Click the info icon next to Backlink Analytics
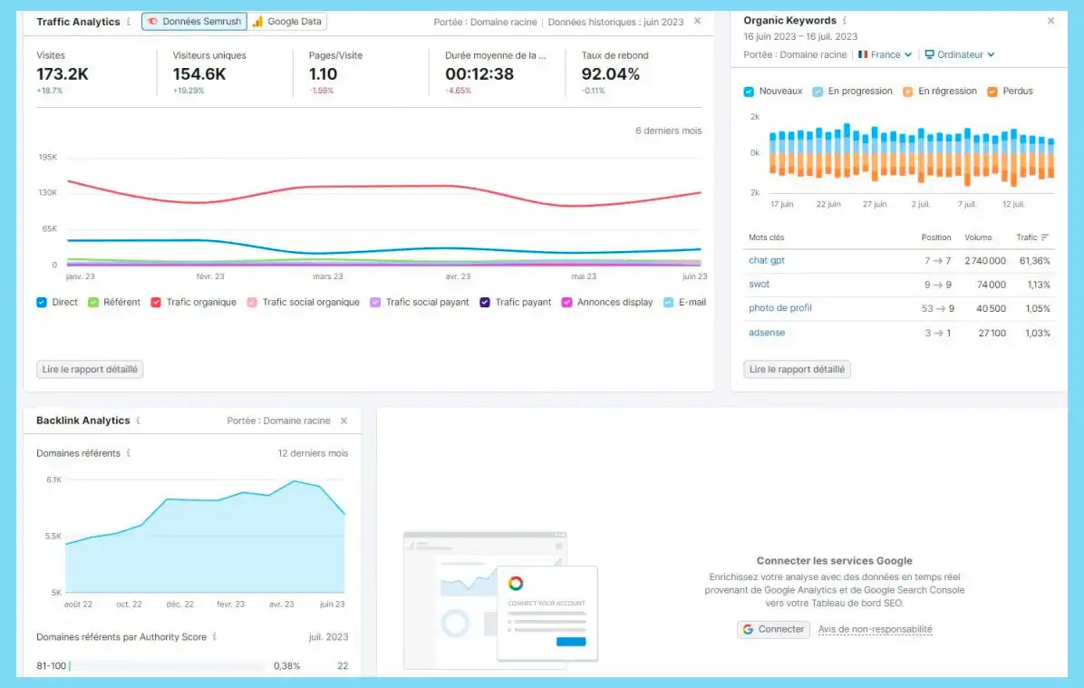The height and width of the screenshot is (688, 1084). click(x=139, y=421)
